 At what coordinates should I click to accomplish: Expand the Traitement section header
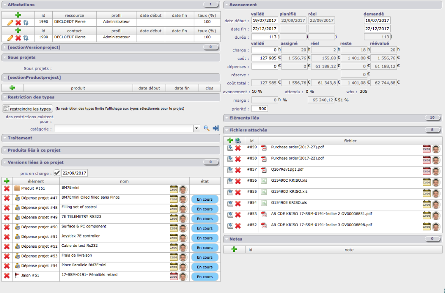[x=20, y=138]
